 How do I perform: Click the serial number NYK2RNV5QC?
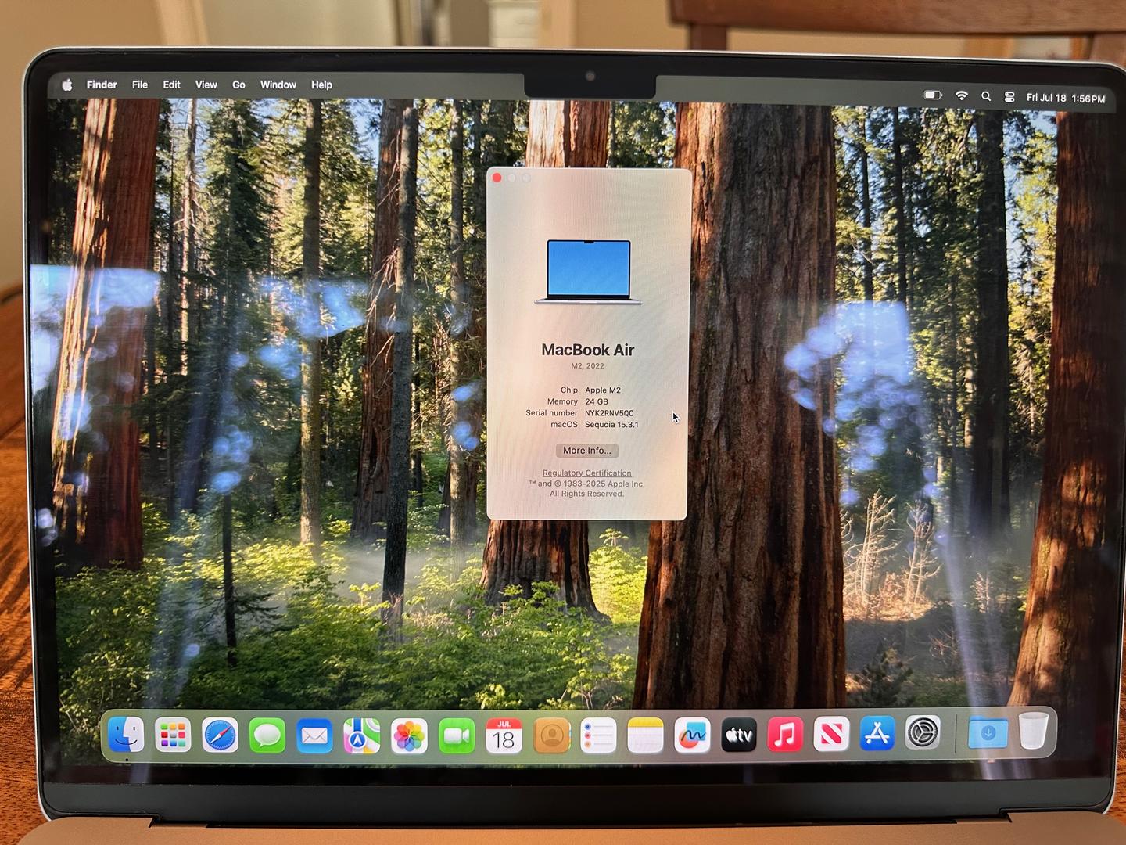pyautogui.click(x=609, y=413)
